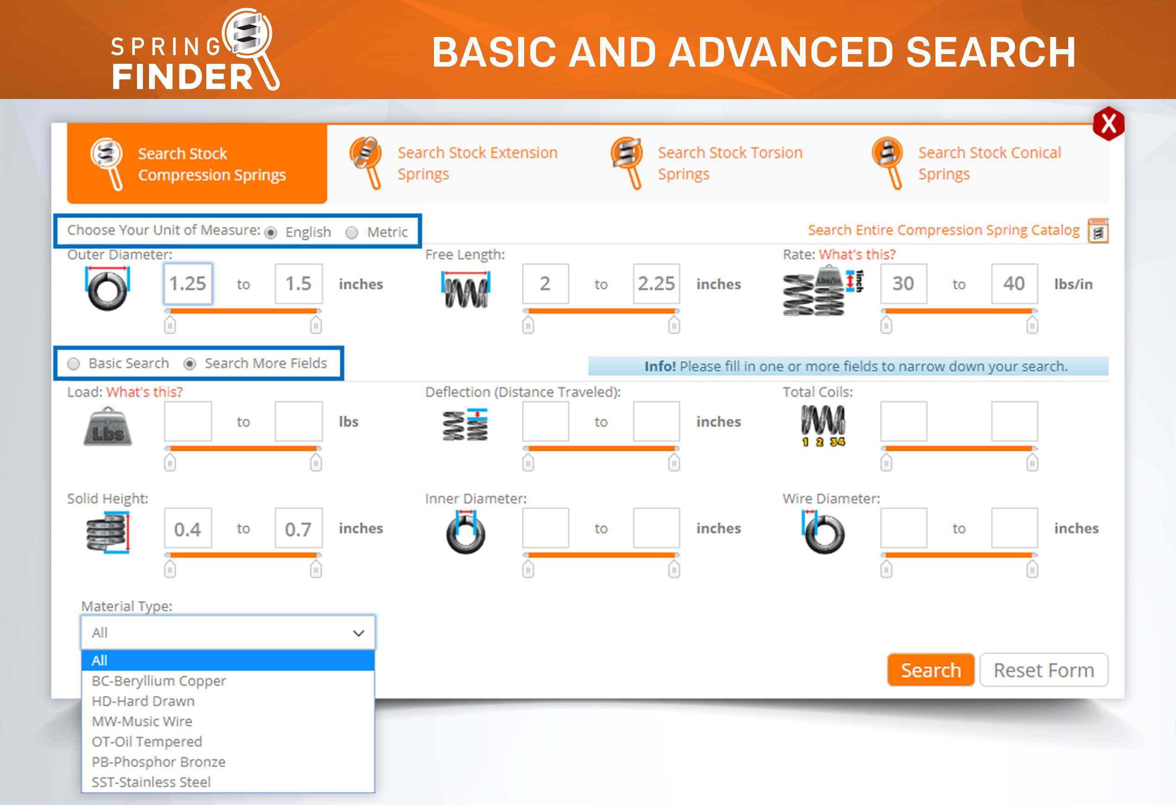This screenshot has width=1176, height=805.
Task: Select the English unit radio button
Action: tap(271, 233)
